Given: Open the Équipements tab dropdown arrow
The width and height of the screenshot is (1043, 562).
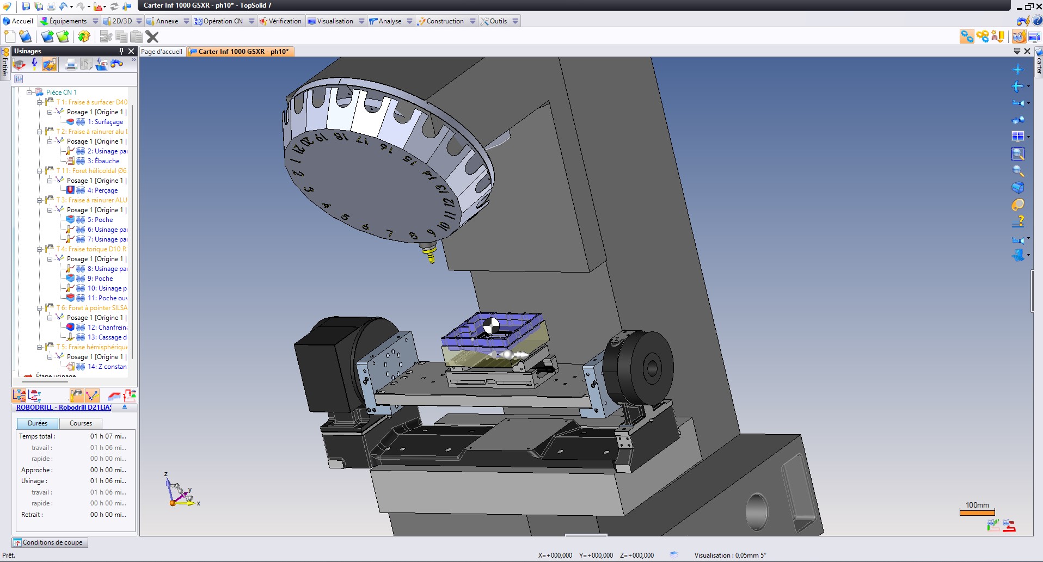Looking at the screenshot, I should [95, 21].
